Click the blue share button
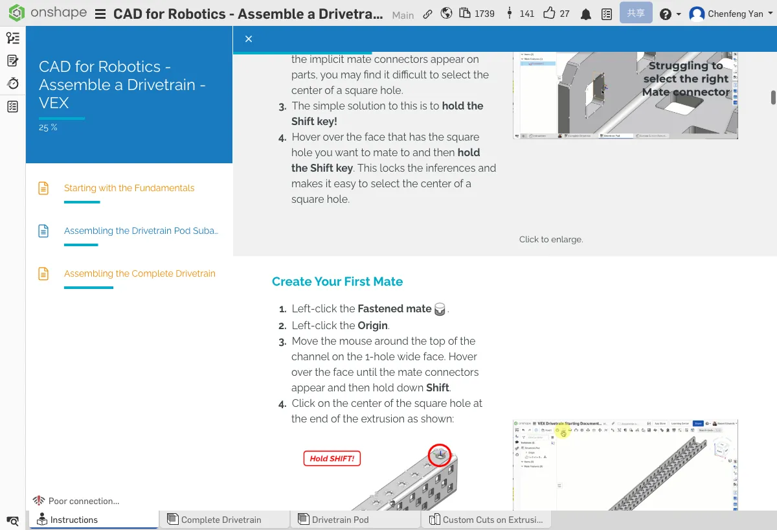The width and height of the screenshot is (777, 530). [x=635, y=13]
